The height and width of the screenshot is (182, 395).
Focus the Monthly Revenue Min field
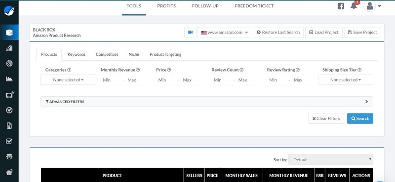pos(111,80)
